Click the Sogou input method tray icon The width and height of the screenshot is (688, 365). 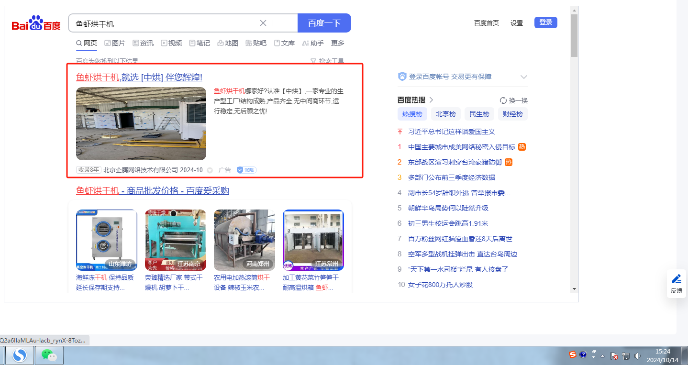(x=573, y=355)
